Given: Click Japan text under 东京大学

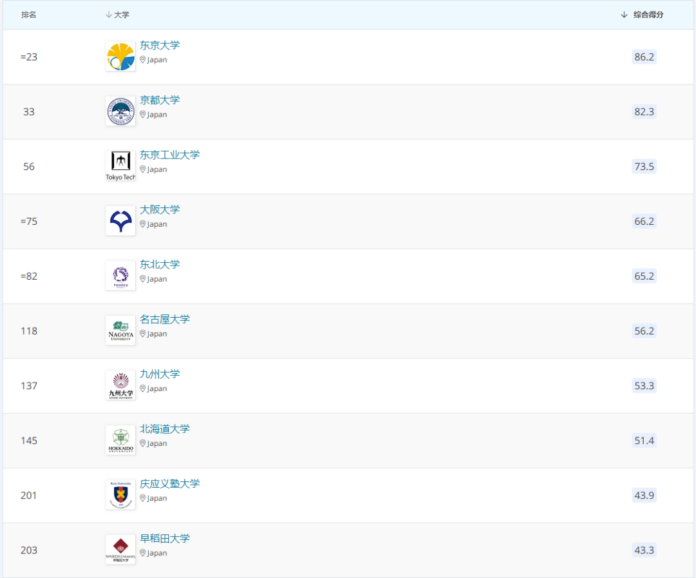Looking at the screenshot, I should pos(157,60).
